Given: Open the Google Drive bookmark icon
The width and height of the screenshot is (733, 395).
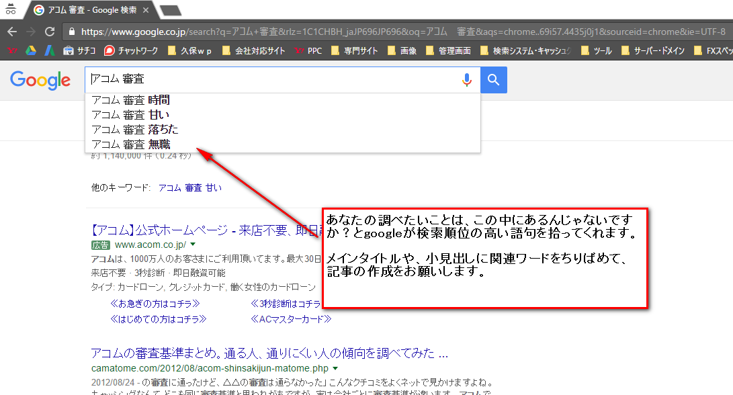Looking at the screenshot, I should 31,50.
